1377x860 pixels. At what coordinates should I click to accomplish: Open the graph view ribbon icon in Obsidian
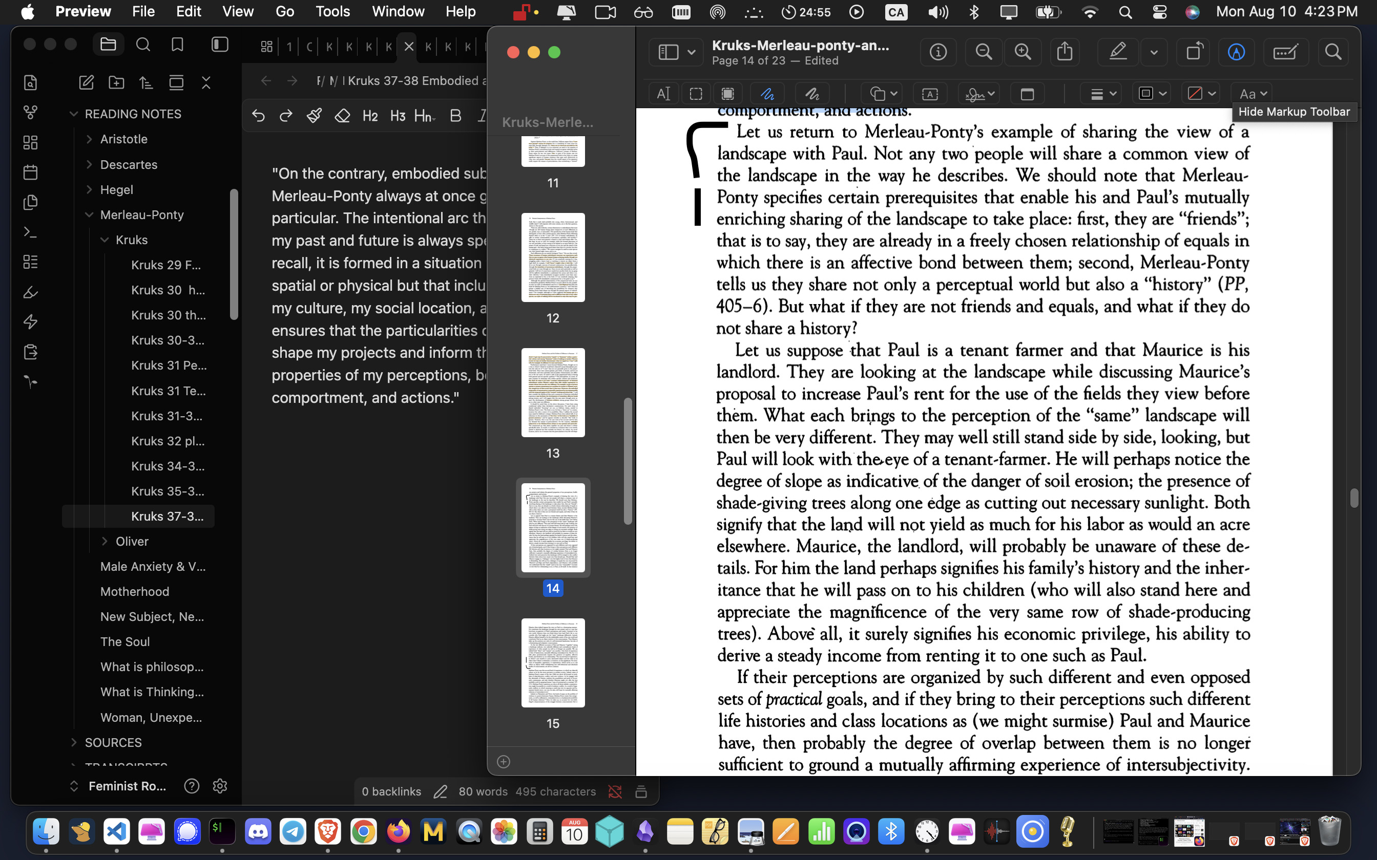coord(31,113)
